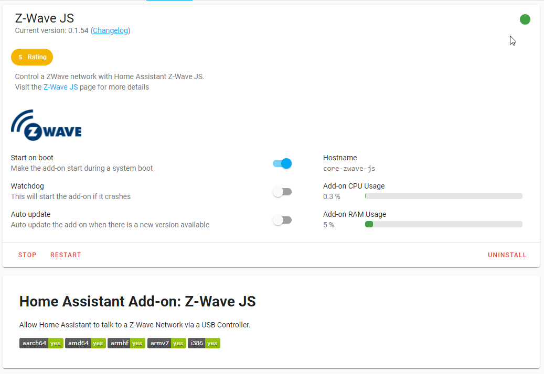The image size is (544, 374).
Task: Select the armhf architecture badge
Action: click(126, 343)
